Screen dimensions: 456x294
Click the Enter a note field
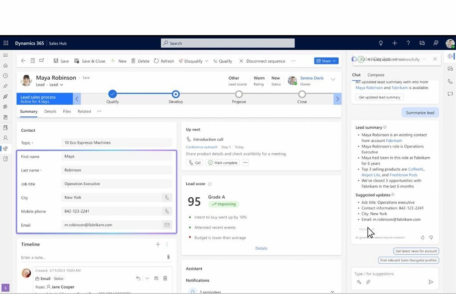coord(92,257)
